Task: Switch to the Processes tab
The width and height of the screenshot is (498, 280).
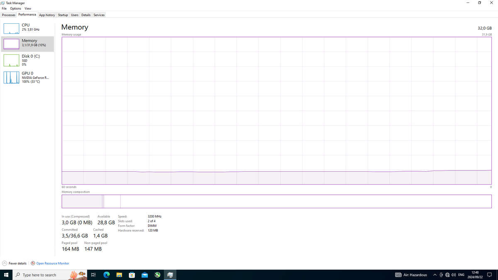Action: 9,15
